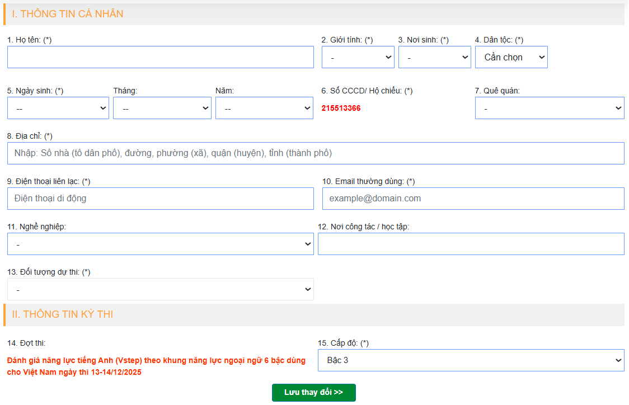Screen dimensions: 629x405
Task: Click the Họ tên text field
Action: click(x=160, y=57)
